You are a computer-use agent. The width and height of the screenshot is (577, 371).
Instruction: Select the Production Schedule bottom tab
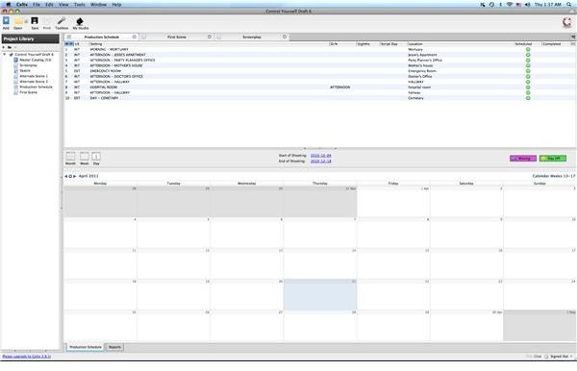(x=85, y=347)
